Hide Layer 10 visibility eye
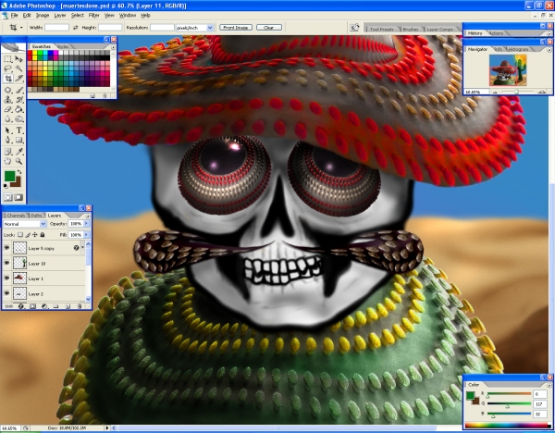 (x=6, y=264)
